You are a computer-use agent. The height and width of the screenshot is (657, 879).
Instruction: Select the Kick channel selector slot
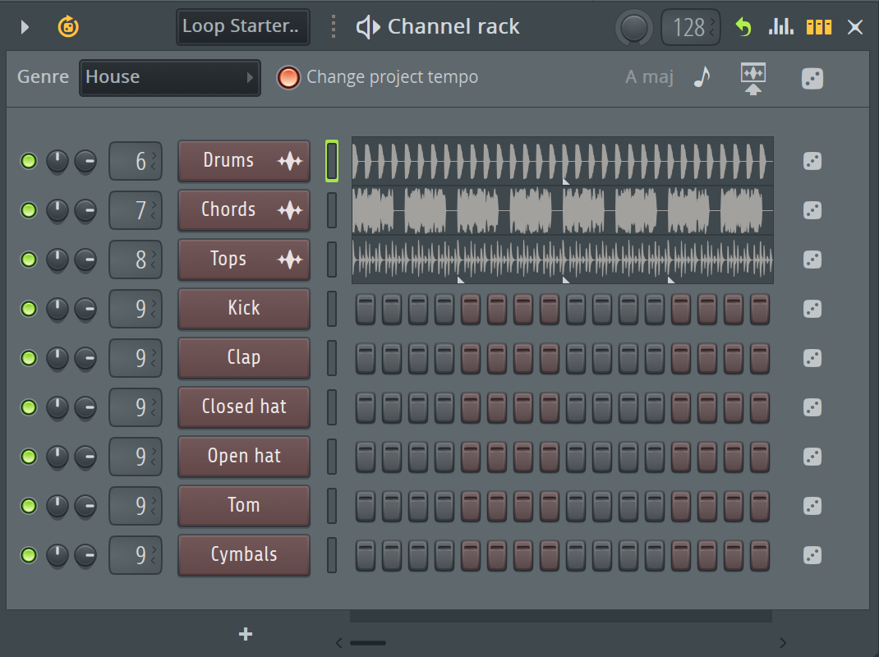point(332,309)
